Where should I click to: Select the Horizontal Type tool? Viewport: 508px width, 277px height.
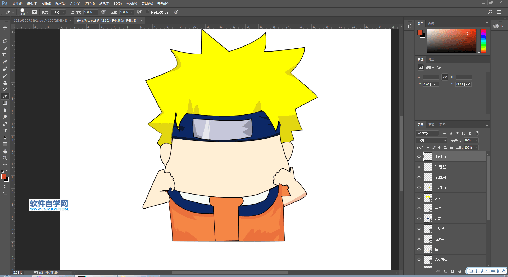point(5,131)
